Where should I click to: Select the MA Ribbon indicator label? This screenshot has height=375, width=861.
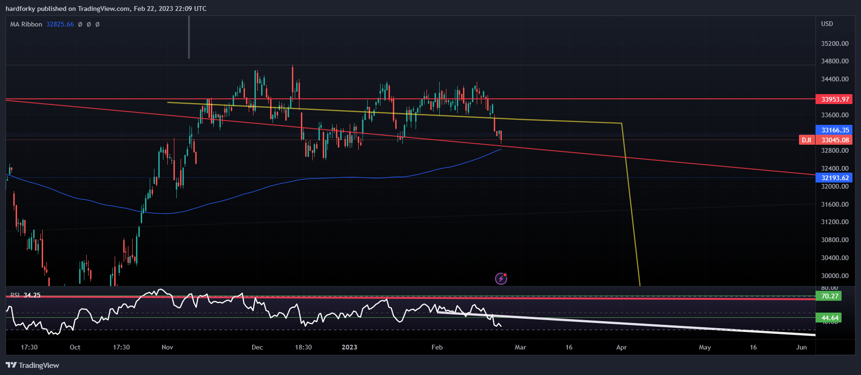[x=26, y=24]
